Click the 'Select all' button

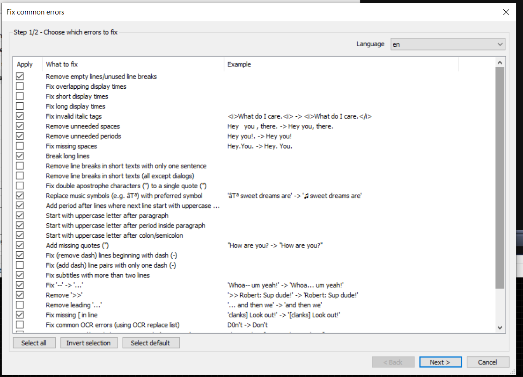(x=34, y=342)
